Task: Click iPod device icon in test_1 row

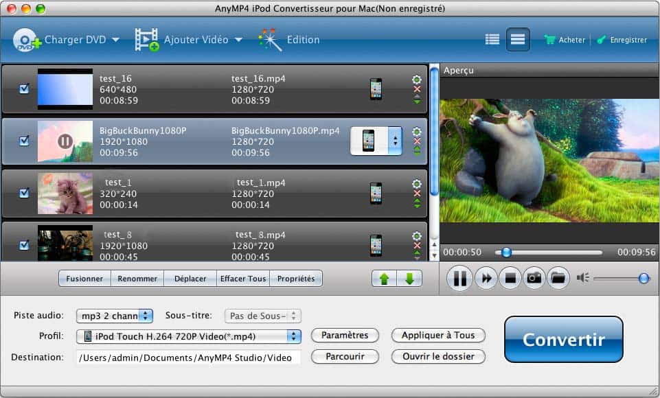Action: [x=376, y=193]
